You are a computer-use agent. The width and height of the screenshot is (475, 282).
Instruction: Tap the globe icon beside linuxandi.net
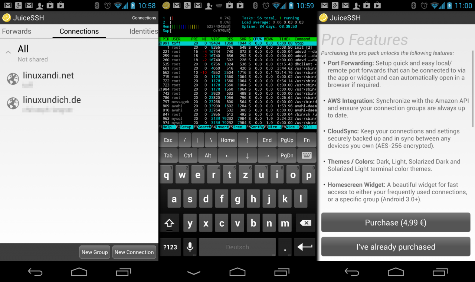pos(13,79)
